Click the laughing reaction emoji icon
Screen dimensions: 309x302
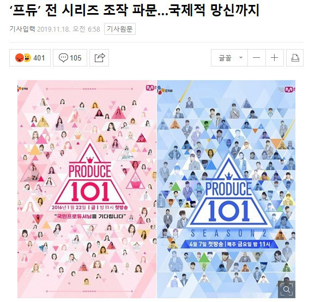pos(27,58)
